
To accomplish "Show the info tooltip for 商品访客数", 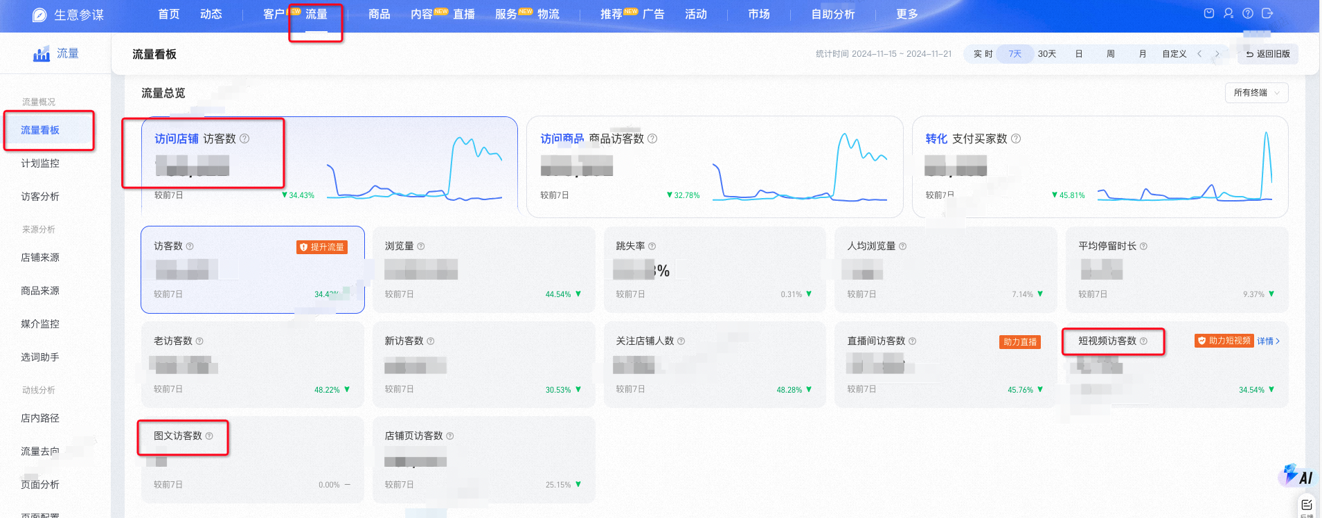I will 652,139.
